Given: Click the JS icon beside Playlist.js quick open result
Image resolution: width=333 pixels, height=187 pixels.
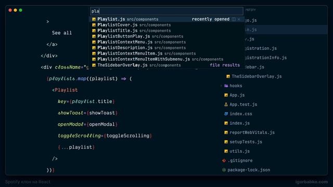Looking at the screenshot, I should pyautogui.click(x=94, y=19).
